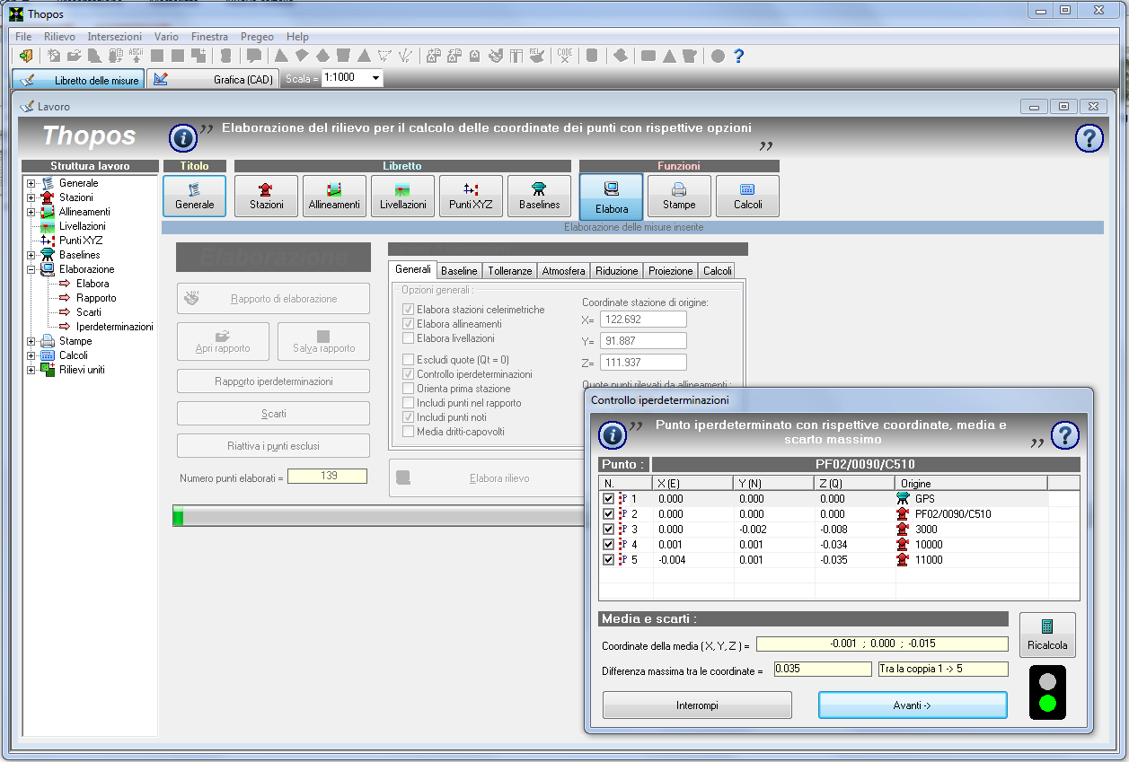Click the Stampe printer button
The width and height of the screenshot is (1129, 762).
pyautogui.click(x=679, y=196)
